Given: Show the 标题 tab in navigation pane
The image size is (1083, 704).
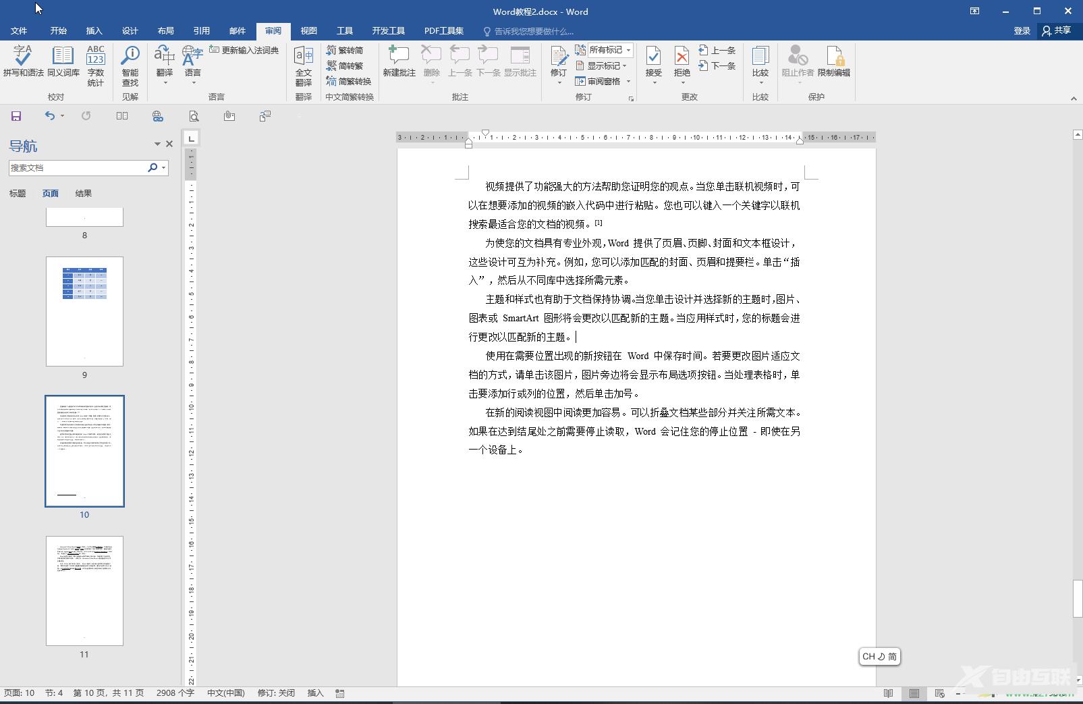Looking at the screenshot, I should pos(18,194).
